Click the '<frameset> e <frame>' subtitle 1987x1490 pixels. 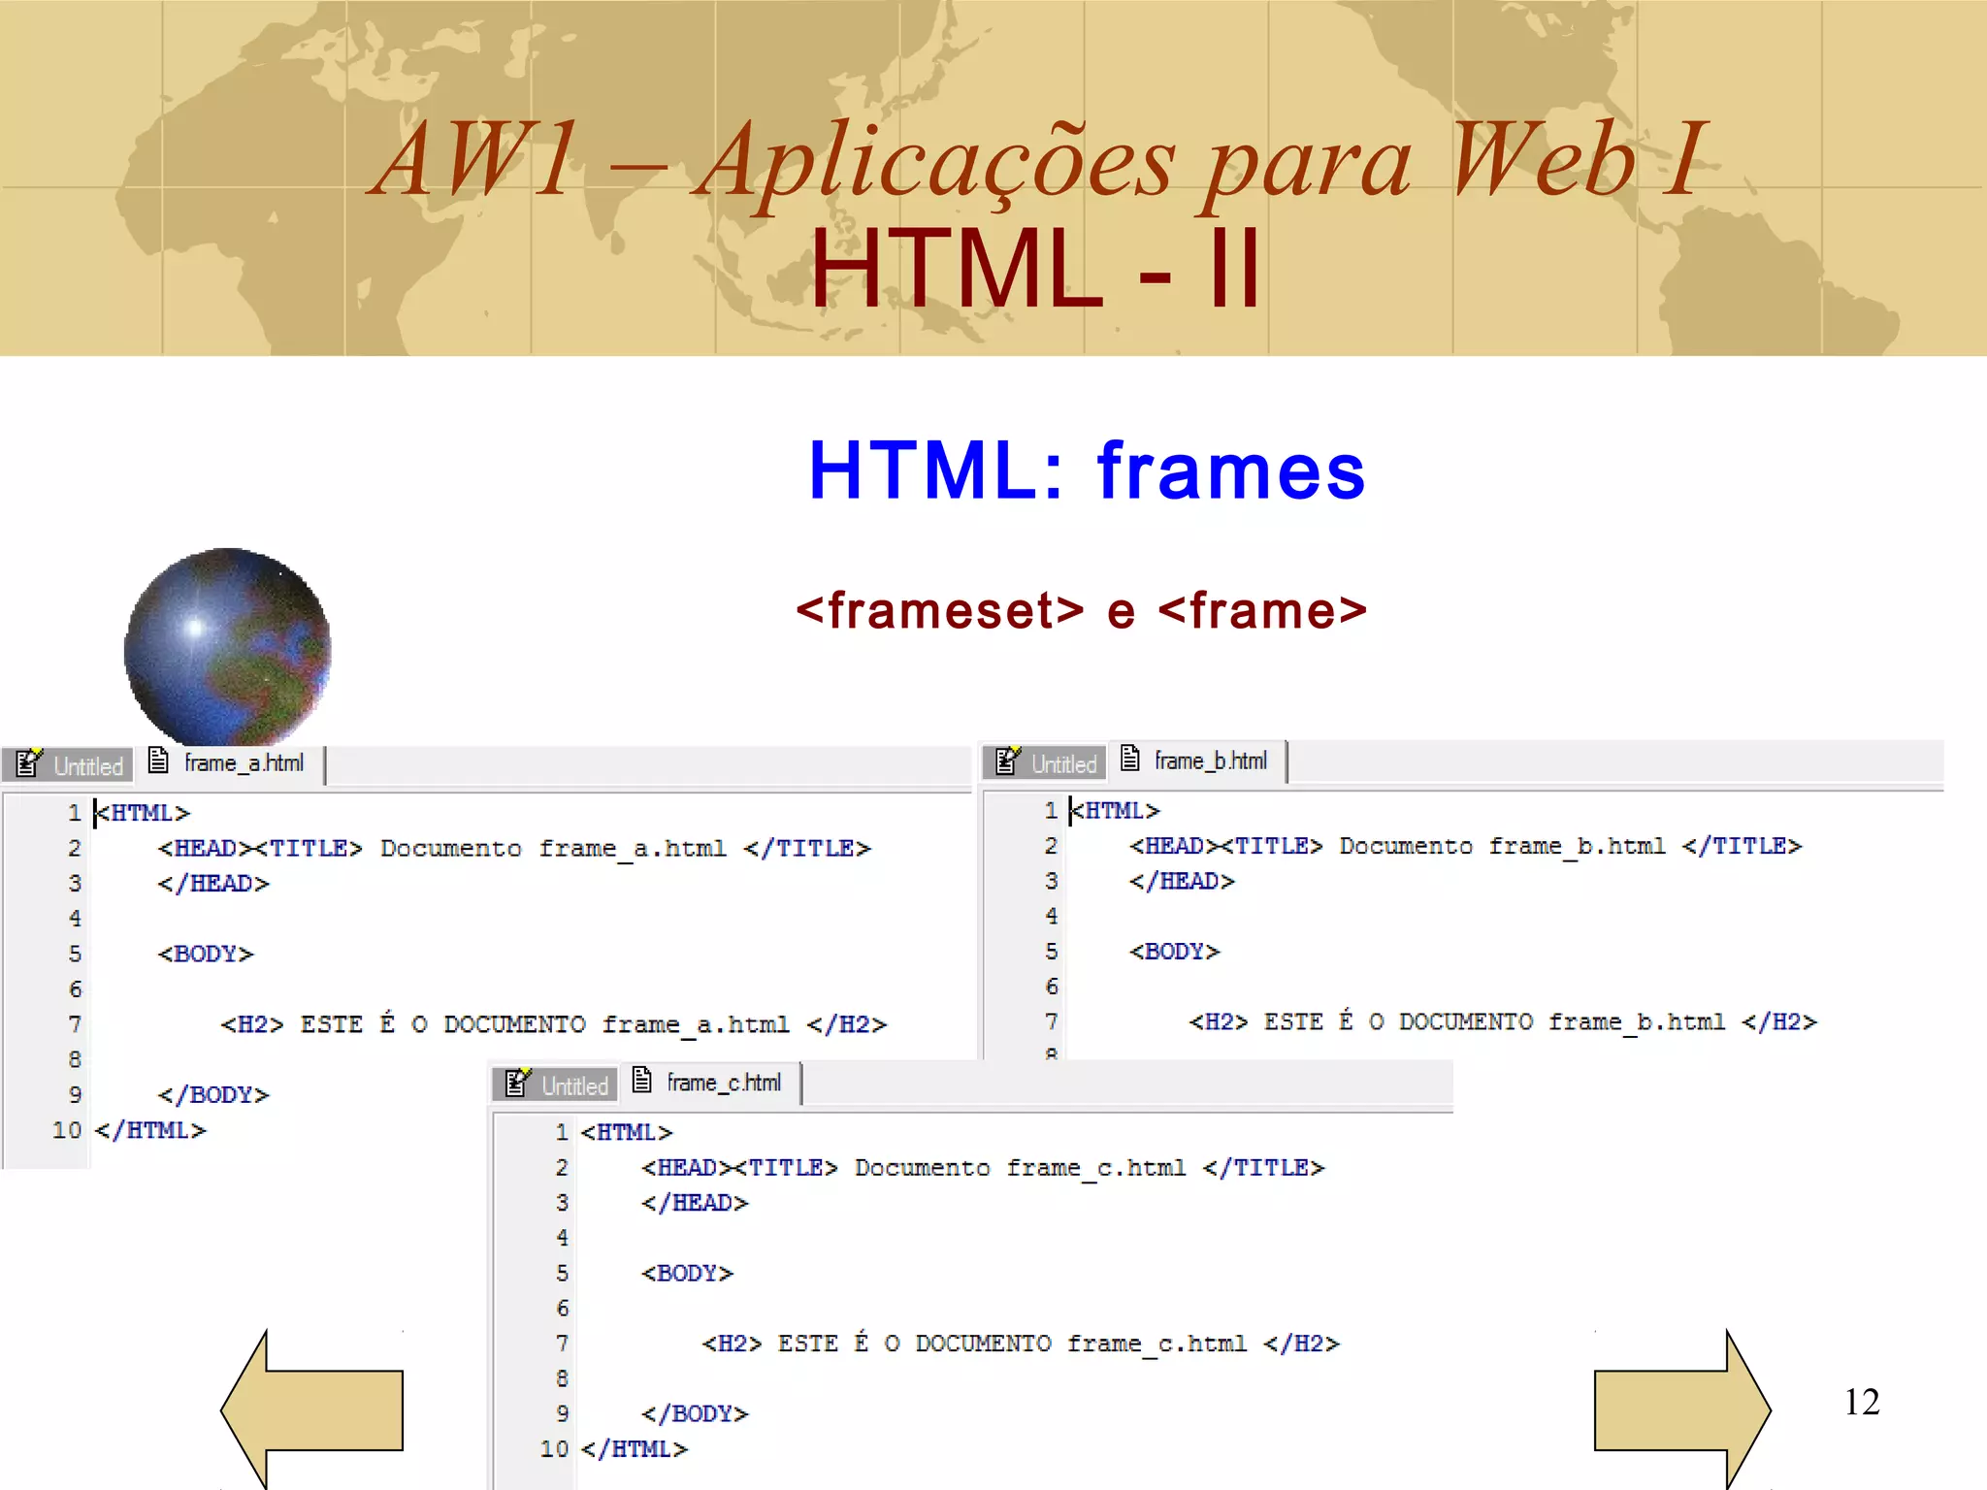(1081, 611)
